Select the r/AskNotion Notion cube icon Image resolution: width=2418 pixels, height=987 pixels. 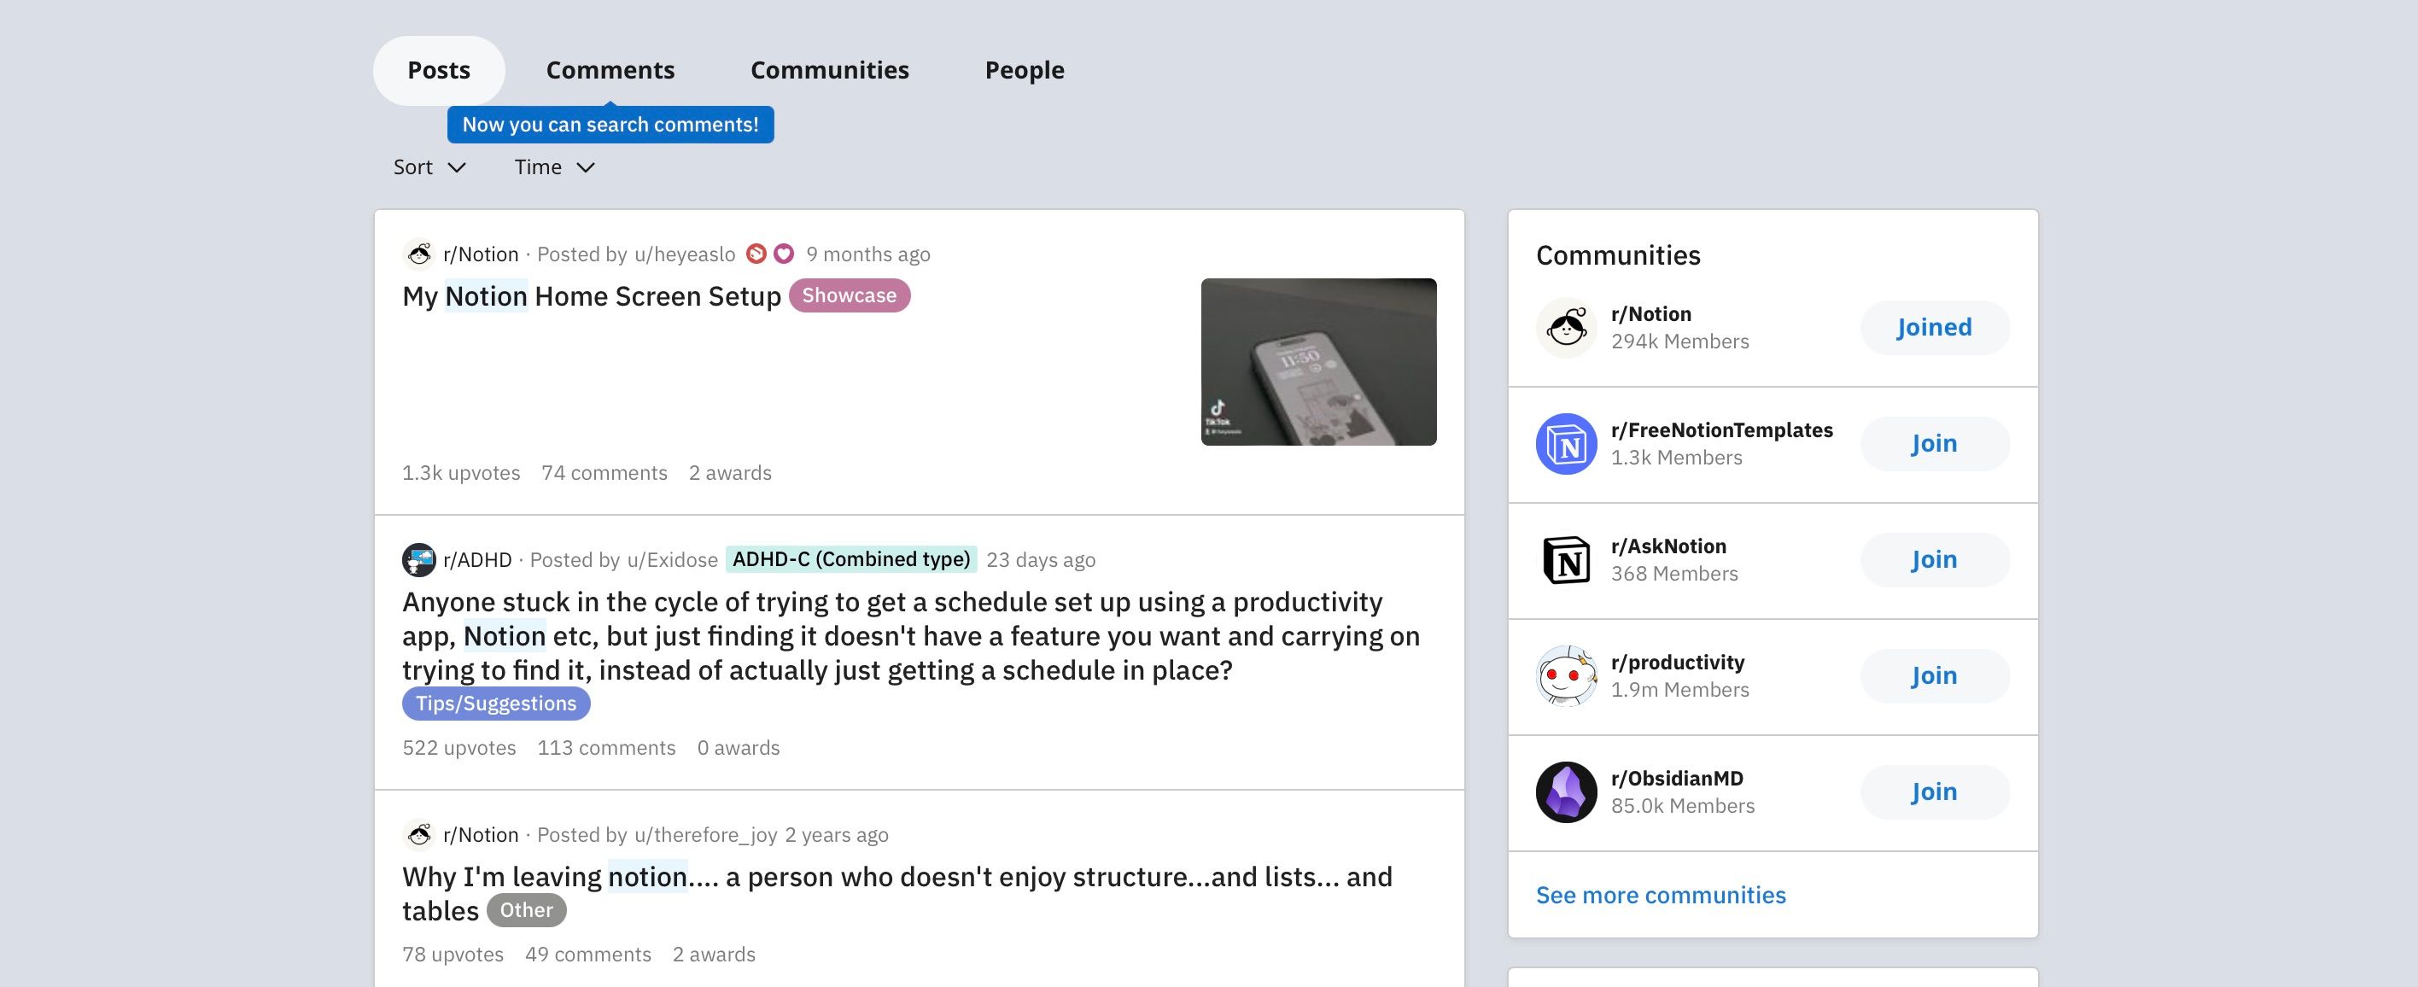1566,559
